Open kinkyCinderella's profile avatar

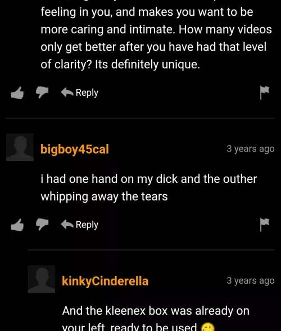point(42,279)
